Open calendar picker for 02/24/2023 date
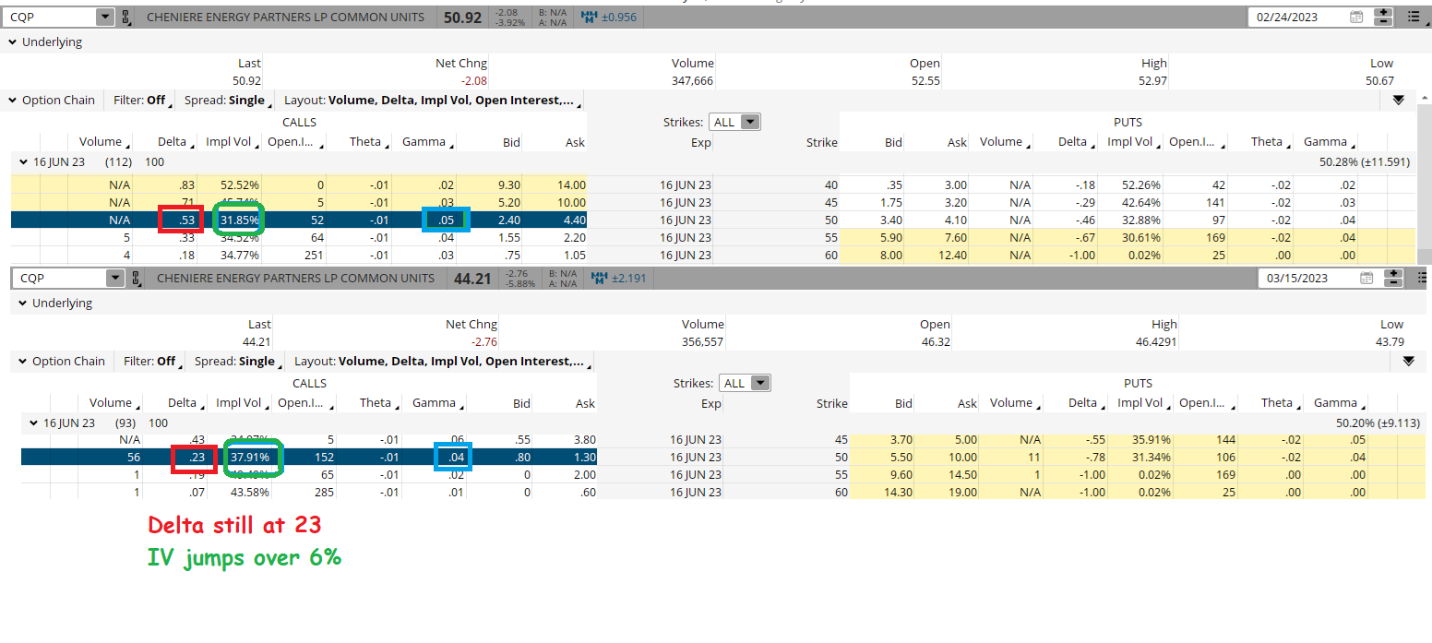The image size is (1432, 643). 1356,17
